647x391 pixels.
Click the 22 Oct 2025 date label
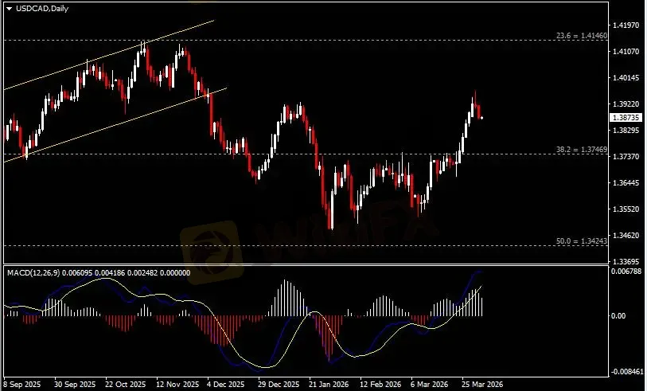(126, 385)
